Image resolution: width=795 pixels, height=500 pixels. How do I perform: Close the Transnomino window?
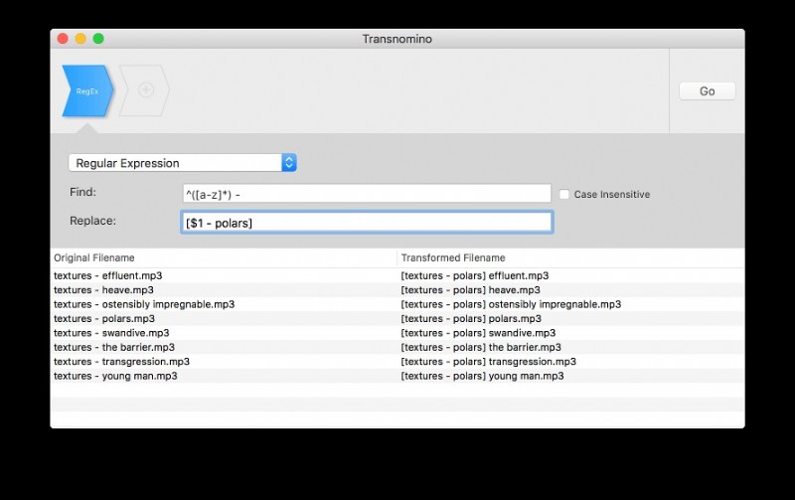[x=63, y=39]
